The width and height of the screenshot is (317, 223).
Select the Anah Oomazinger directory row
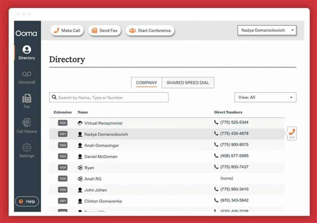(x=101, y=145)
